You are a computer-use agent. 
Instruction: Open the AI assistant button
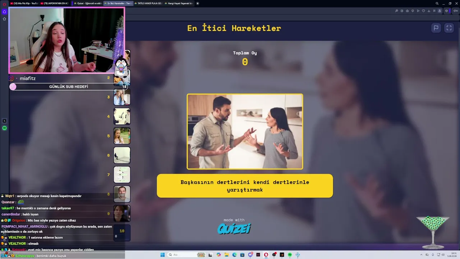click(456, 11)
